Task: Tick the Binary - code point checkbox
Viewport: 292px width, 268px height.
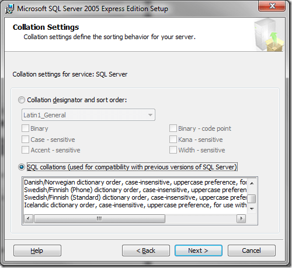Action: pyautogui.click(x=173, y=128)
